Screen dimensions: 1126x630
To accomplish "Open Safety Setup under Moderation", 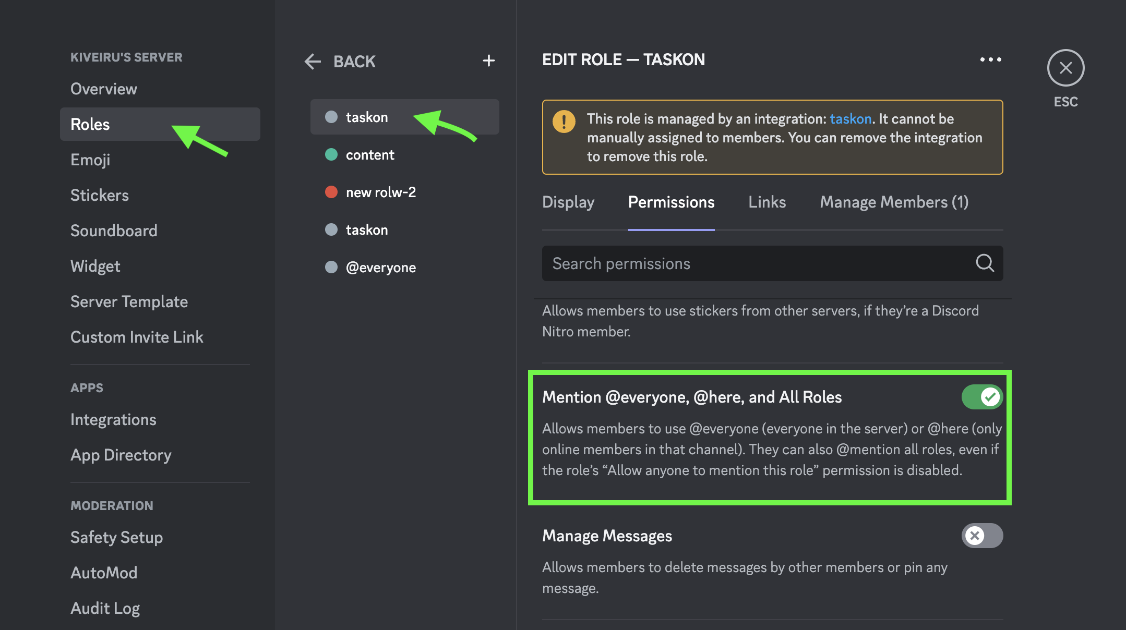I will [x=160, y=537].
